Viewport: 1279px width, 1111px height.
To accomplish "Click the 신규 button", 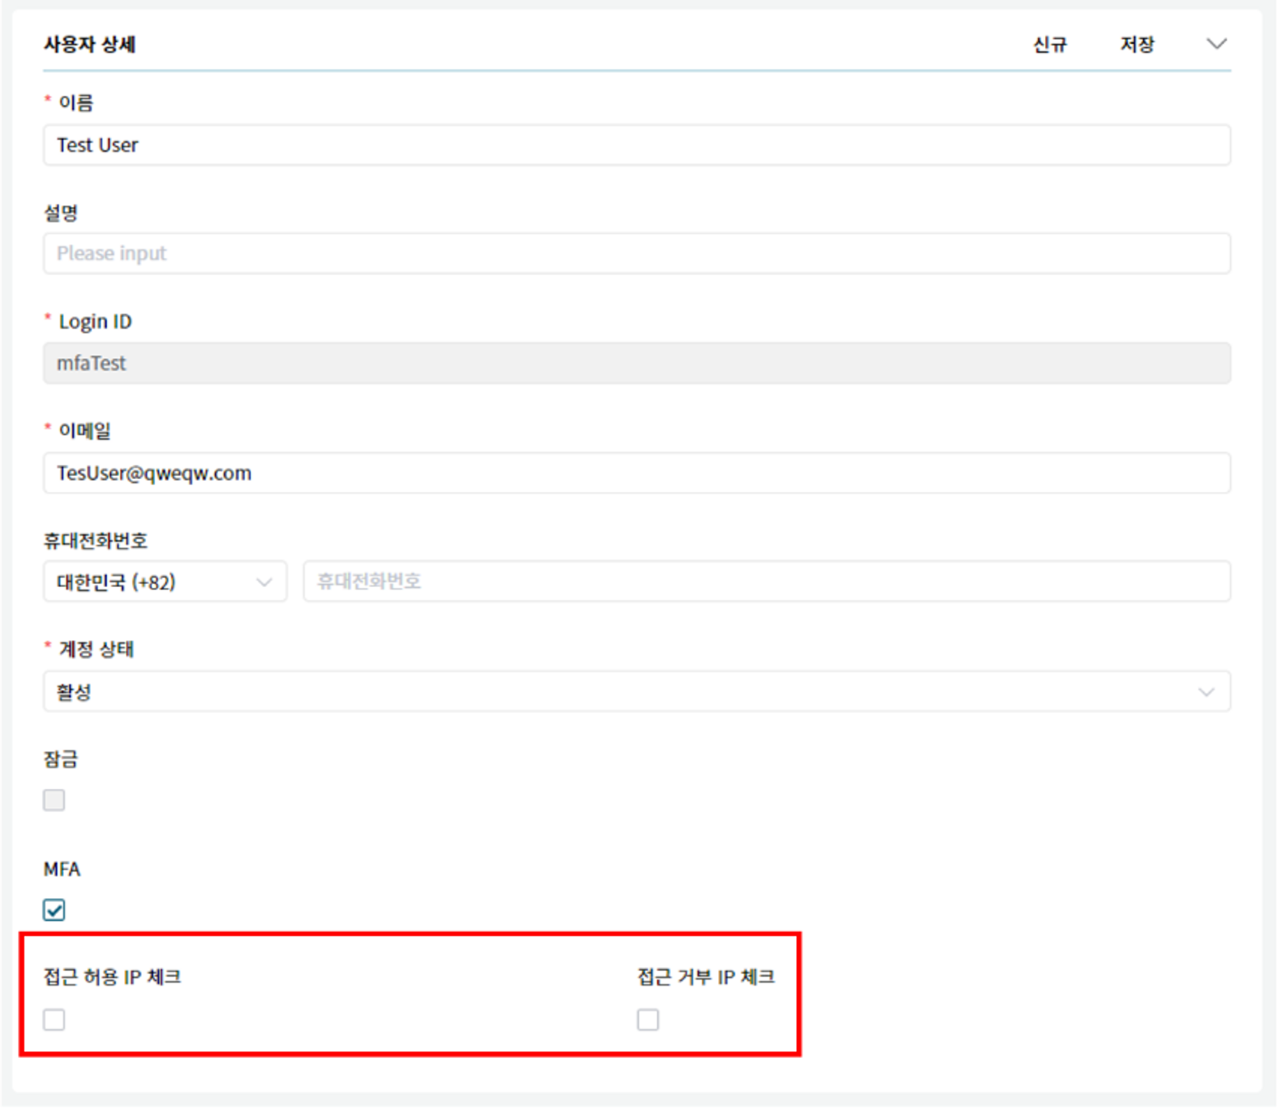I will point(1050,44).
